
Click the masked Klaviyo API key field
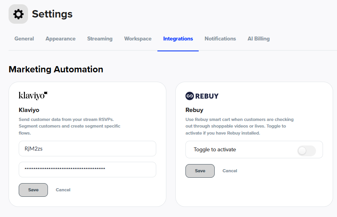tap(87, 169)
